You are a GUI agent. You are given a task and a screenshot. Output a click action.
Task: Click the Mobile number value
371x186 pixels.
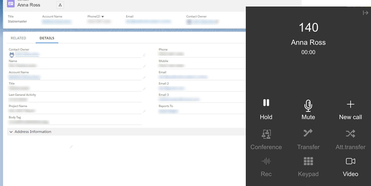point(171,66)
